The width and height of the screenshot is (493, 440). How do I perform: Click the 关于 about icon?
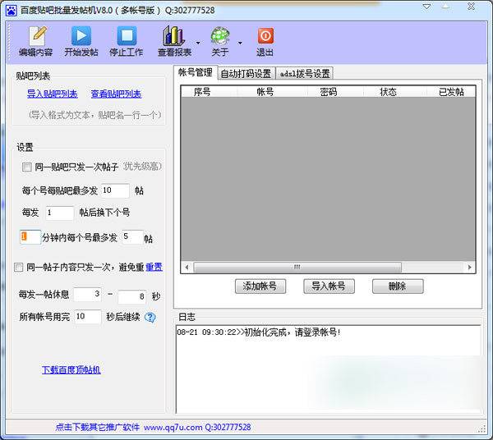pyautogui.click(x=219, y=37)
